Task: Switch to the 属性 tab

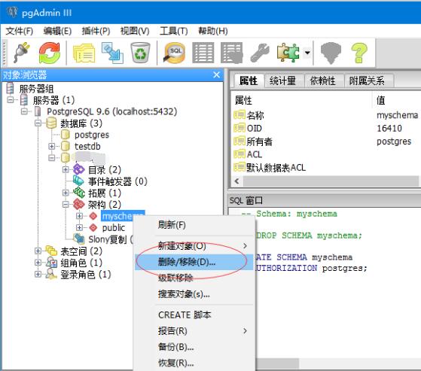Action: (x=249, y=81)
